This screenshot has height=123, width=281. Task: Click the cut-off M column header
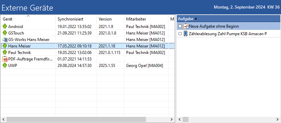172,19
